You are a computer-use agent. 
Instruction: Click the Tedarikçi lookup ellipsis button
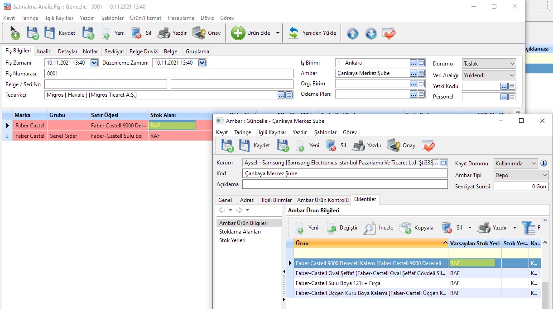281,95
